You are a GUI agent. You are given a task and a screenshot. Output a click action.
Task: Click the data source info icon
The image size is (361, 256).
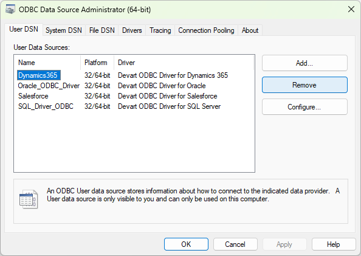click(x=29, y=199)
